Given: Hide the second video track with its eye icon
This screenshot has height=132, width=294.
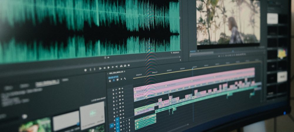Looking at the screenshot, I should pos(122,92).
